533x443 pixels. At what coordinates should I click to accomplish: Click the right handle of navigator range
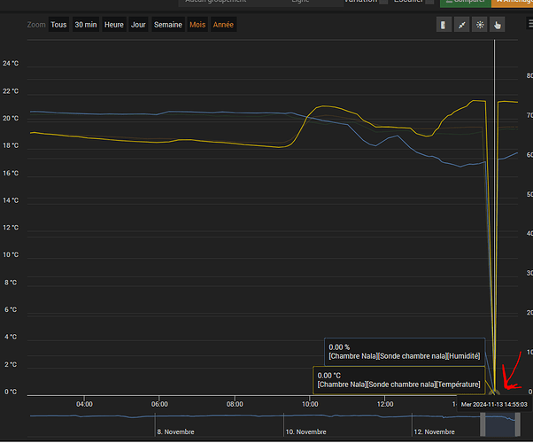click(517, 424)
